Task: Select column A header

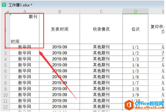Action: point(25,12)
